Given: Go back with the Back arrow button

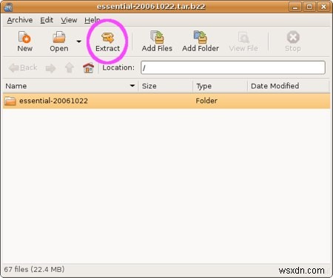Looking at the screenshot, I should pos(23,67).
